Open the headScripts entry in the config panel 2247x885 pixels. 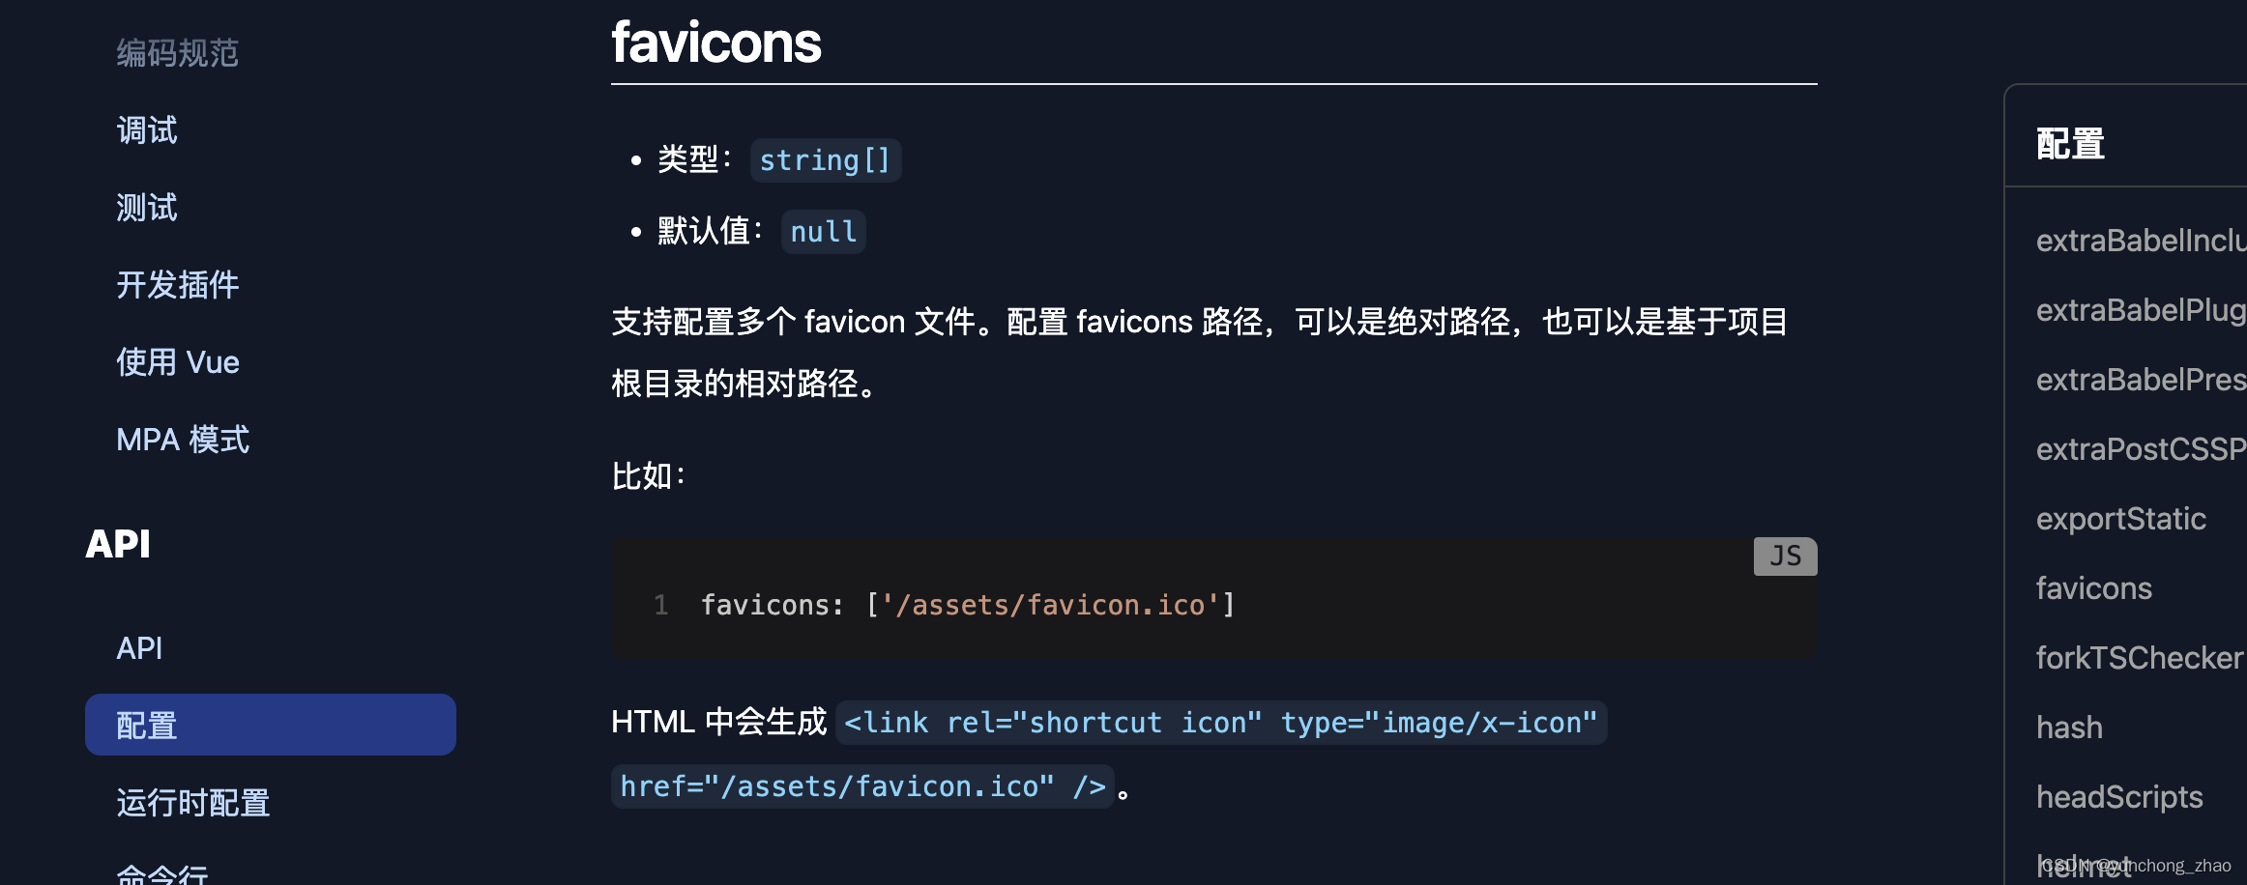pos(2119,796)
